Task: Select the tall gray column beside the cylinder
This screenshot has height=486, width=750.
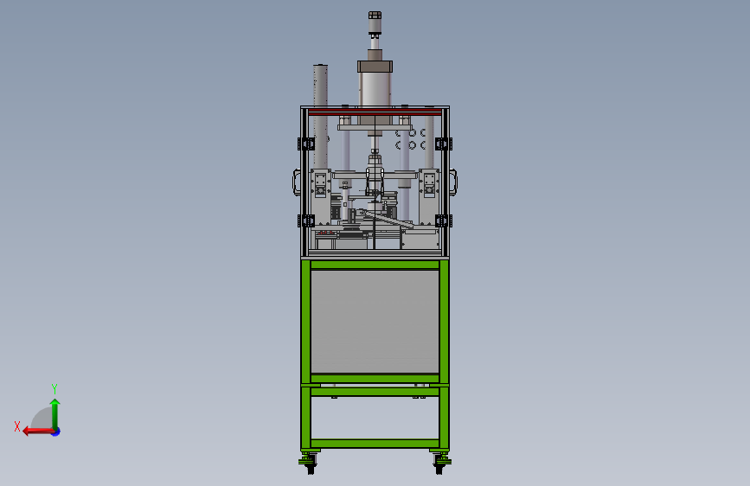Action: tap(320, 116)
